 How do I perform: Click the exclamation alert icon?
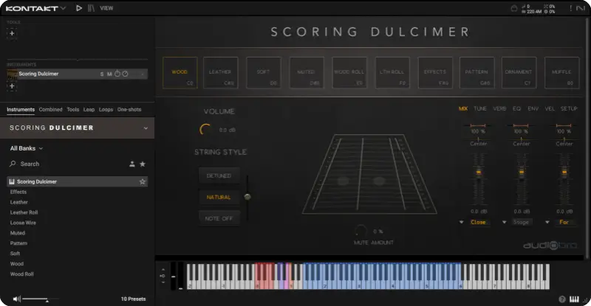(x=570, y=8)
